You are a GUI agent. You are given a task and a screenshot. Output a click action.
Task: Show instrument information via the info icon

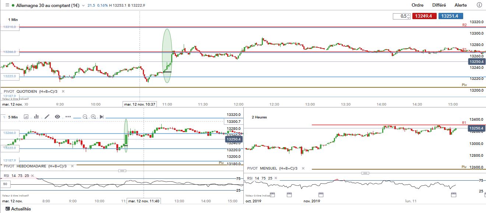(479, 5)
